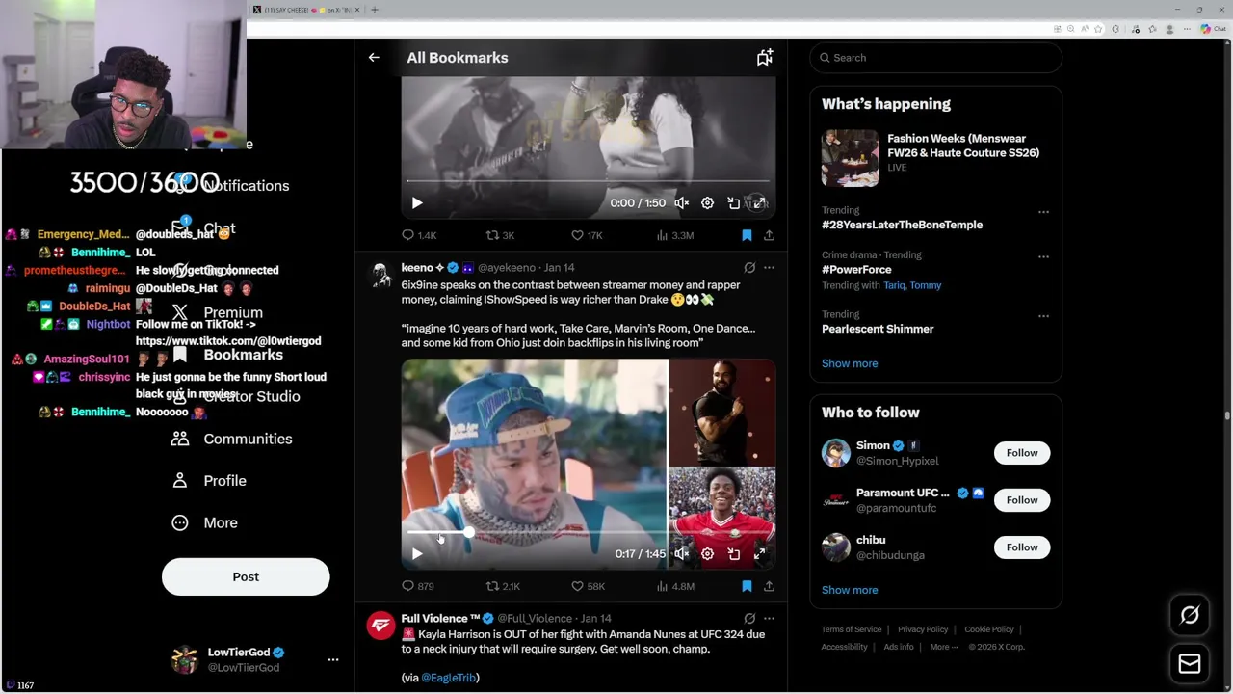Follow Simon @Simon_Hypixel
This screenshot has width=1233, height=694.
1022,453
